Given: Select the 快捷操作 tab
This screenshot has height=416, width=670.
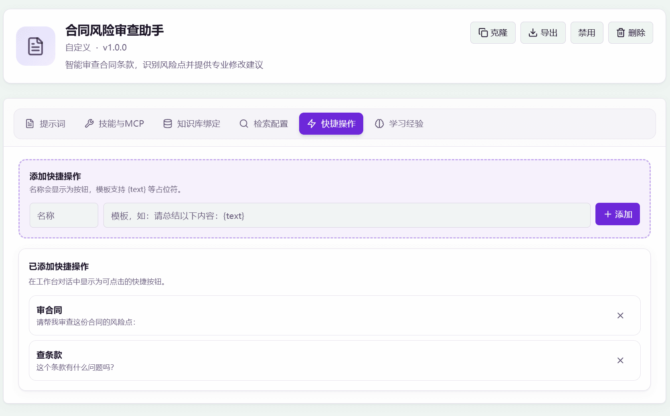Looking at the screenshot, I should click(x=331, y=124).
